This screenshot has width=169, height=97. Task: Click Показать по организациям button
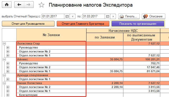[x=138, y=24]
